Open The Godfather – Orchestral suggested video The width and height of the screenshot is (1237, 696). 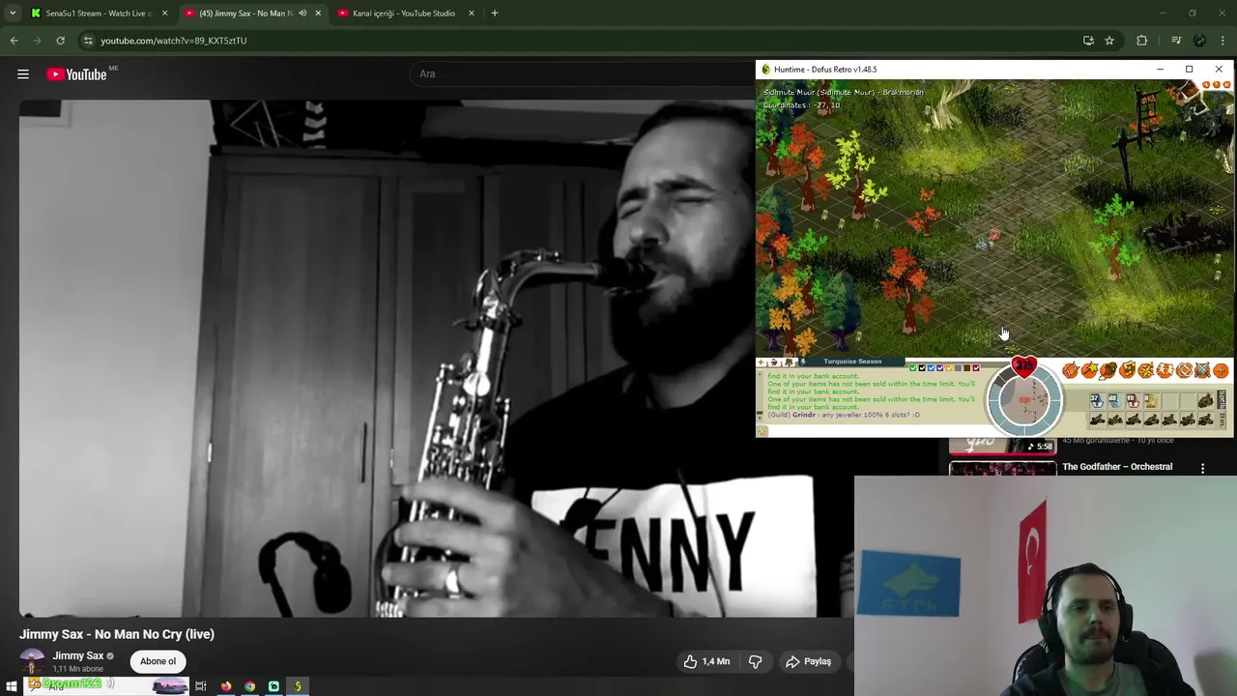point(1117,467)
